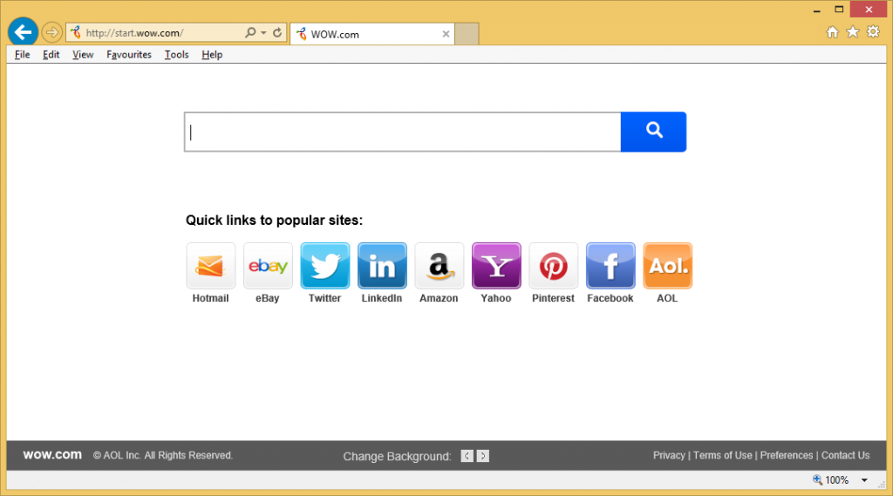Open the Preferences footer link
The image size is (893, 496).
tap(787, 456)
